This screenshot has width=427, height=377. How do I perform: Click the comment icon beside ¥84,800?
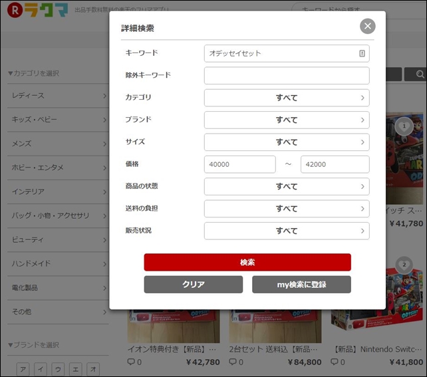[233, 362]
